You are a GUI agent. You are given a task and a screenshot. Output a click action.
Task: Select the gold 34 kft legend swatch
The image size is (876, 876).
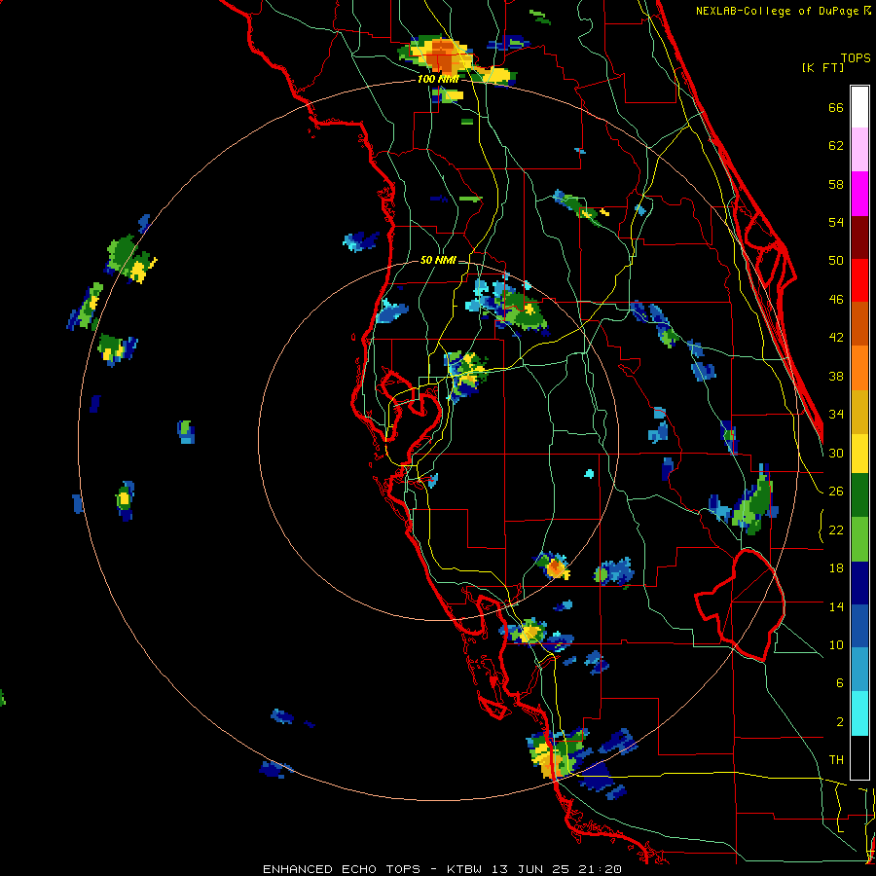click(859, 412)
